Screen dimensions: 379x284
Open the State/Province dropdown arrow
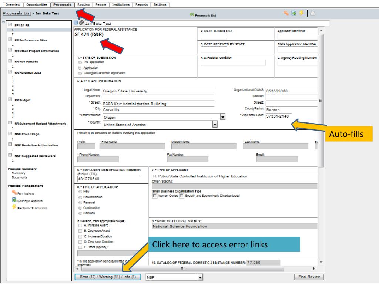(222, 117)
